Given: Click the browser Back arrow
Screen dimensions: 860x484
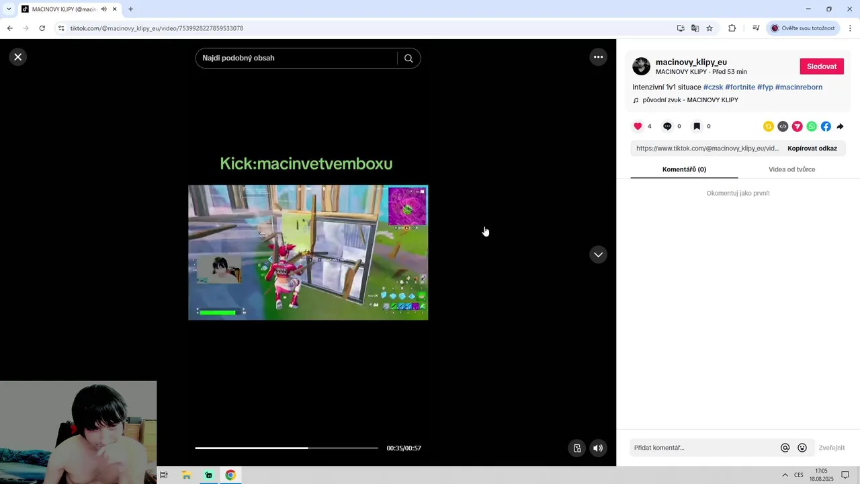Looking at the screenshot, I should (9, 28).
